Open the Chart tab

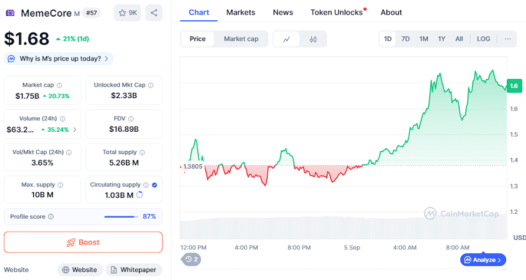[199, 12]
